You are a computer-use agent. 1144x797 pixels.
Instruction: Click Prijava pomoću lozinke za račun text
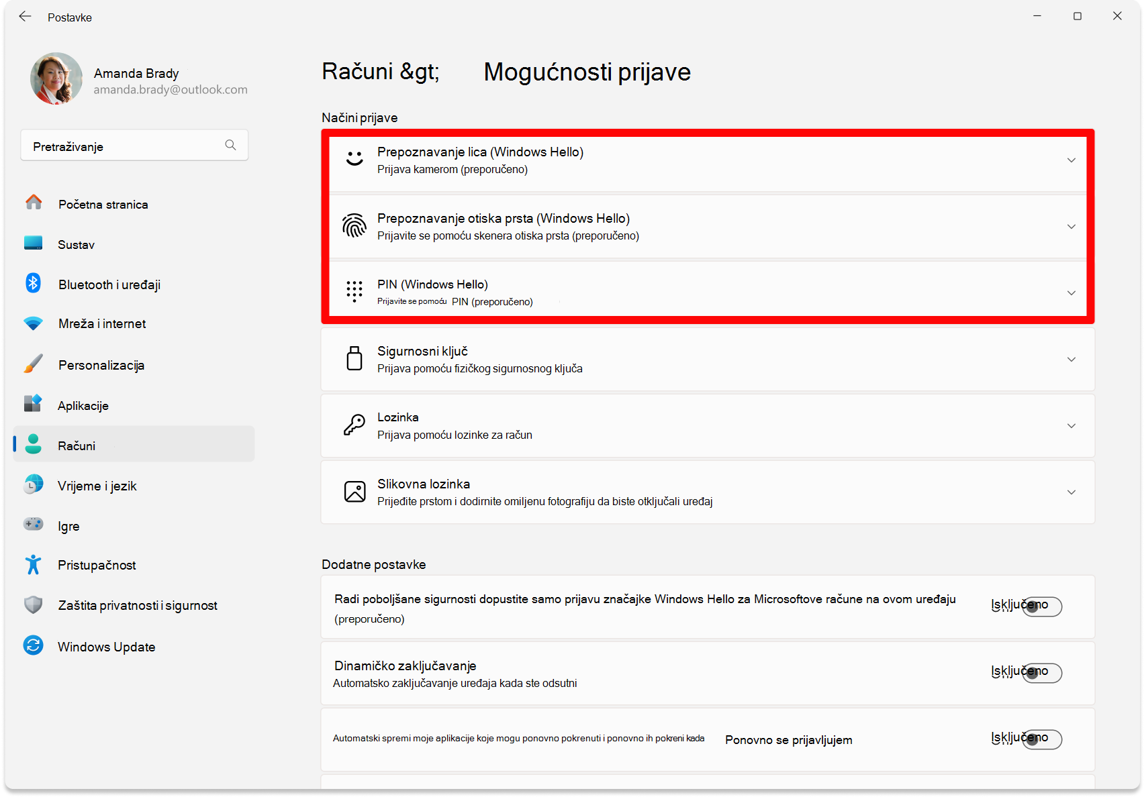pyautogui.click(x=455, y=435)
